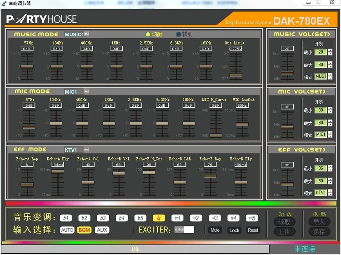Toggle the EXCITER switch
The image size is (341, 255).
pos(184,230)
